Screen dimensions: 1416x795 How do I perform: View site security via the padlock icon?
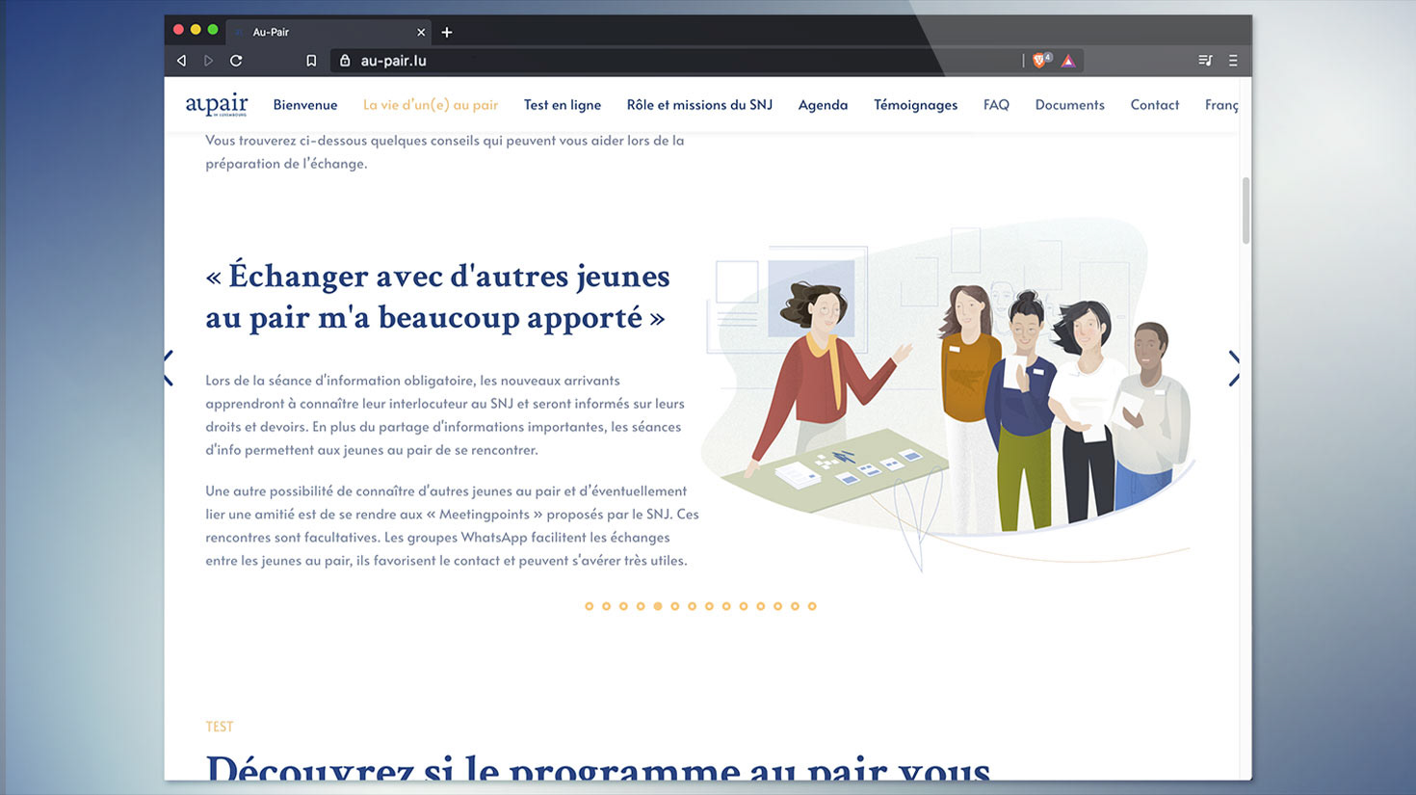point(345,61)
